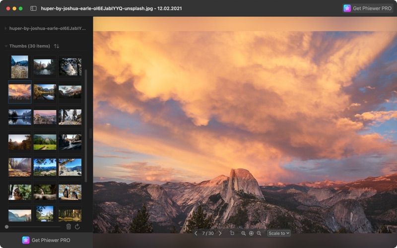
Task: Select the dark rocky stream thumbnail in fourth row
Action: [x=70, y=142]
